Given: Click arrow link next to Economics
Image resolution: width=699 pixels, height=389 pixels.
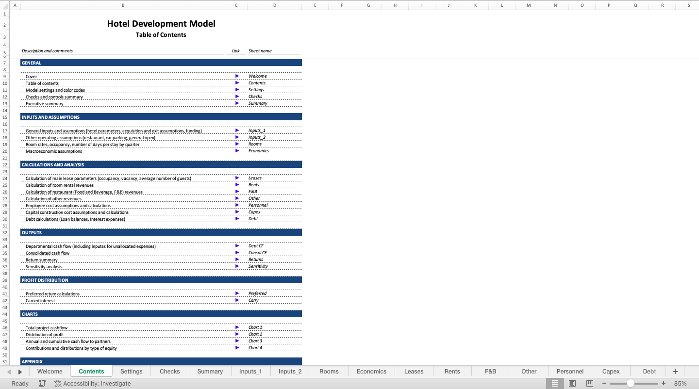Looking at the screenshot, I should (237, 151).
